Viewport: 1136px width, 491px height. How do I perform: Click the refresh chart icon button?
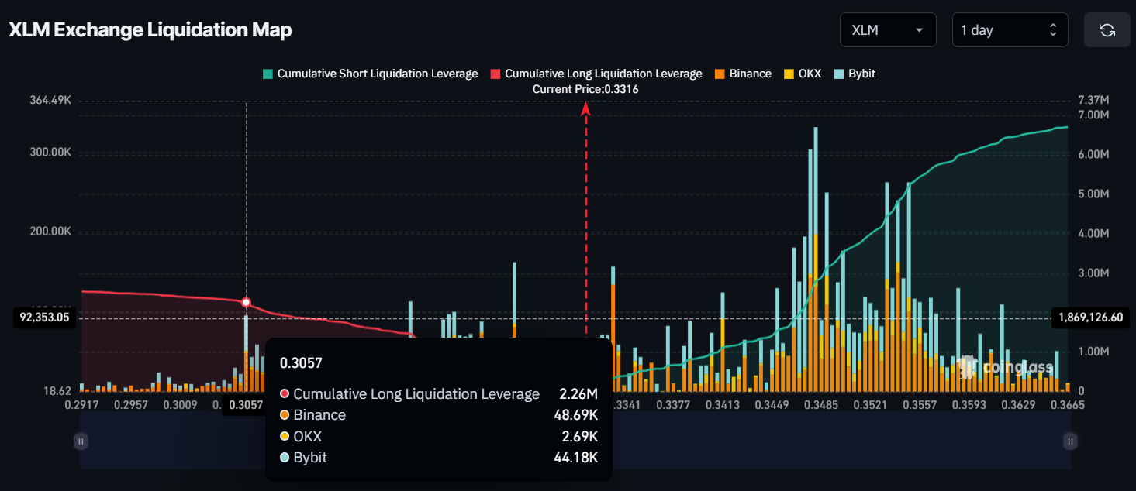pyautogui.click(x=1107, y=30)
